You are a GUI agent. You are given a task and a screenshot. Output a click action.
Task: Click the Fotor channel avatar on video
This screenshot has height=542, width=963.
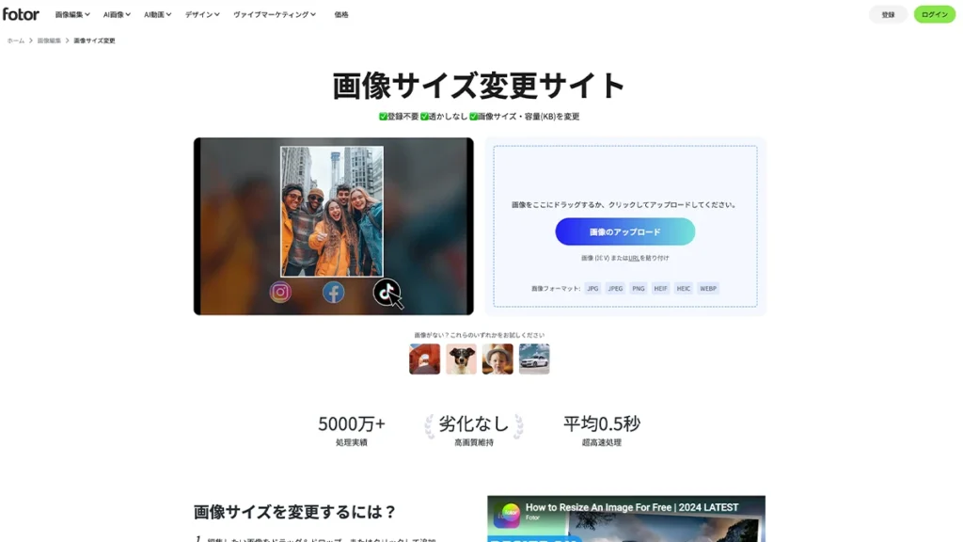click(509, 513)
